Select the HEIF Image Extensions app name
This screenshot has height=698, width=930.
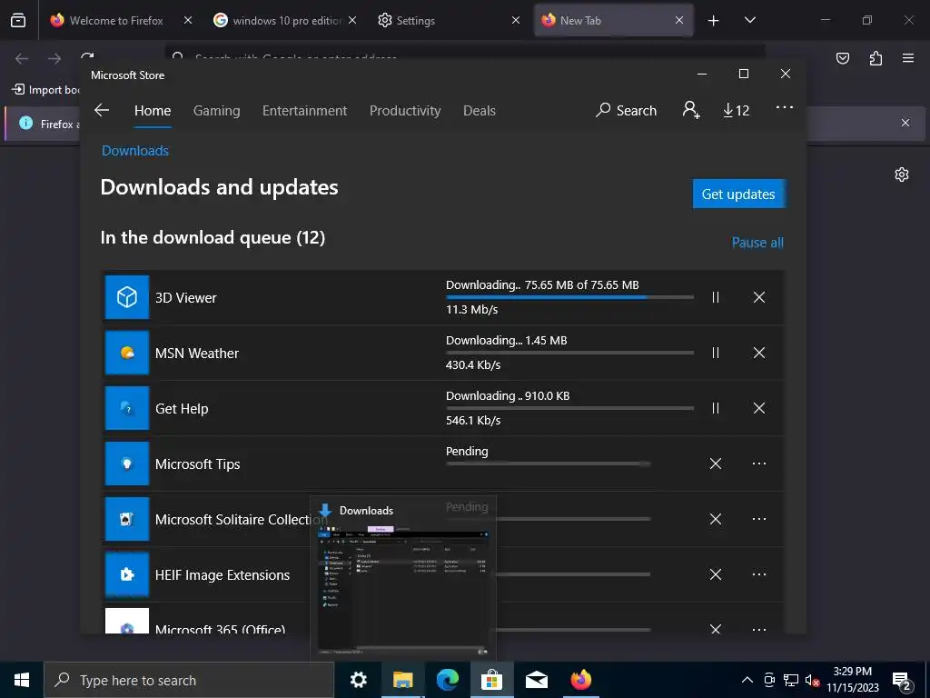click(223, 575)
